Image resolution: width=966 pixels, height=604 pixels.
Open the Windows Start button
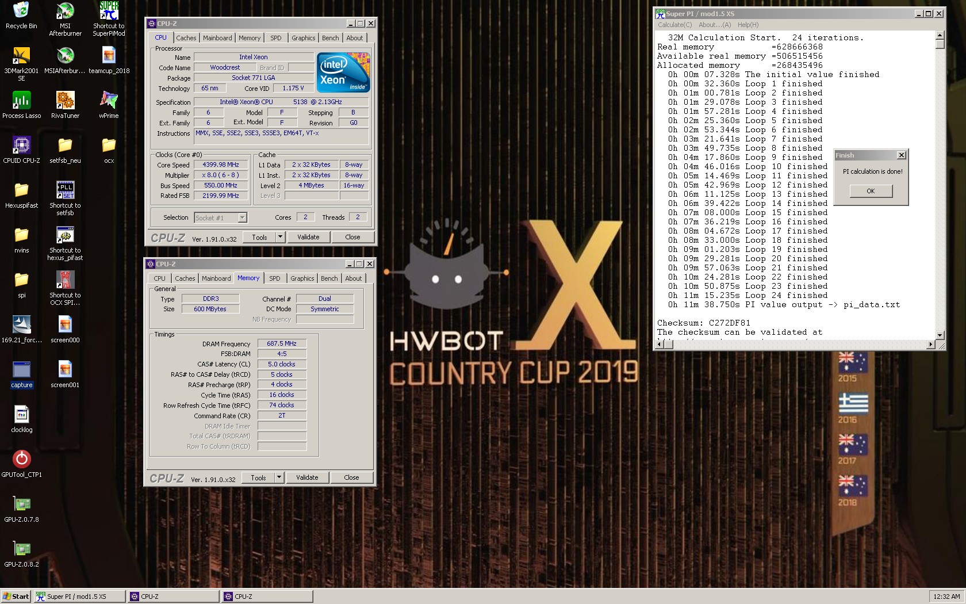point(16,597)
